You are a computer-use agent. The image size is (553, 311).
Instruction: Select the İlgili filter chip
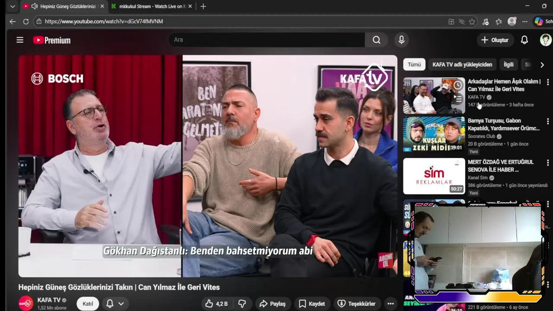pos(509,64)
